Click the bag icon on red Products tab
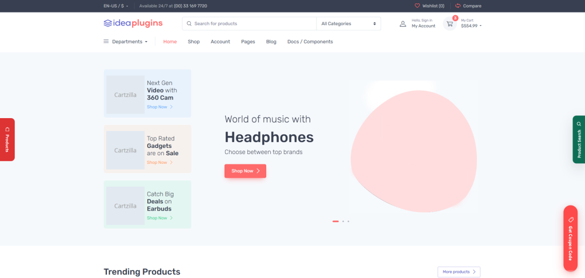This screenshot has height=278, width=585. click(7, 129)
